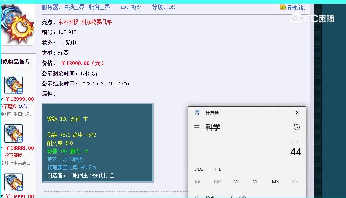Image resolution: width=346 pixels, height=198 pixels.
Task: Click the M− memory subtract button
Action: click(x=256, y=181)
